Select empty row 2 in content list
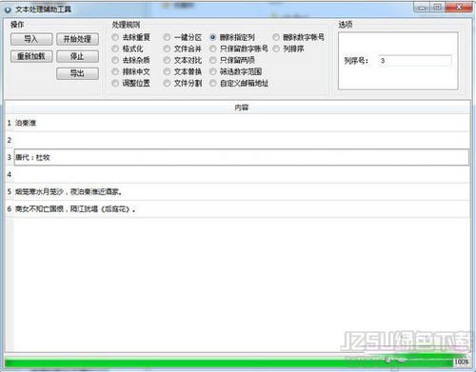476x372 pixels. (x=242, y=140)
